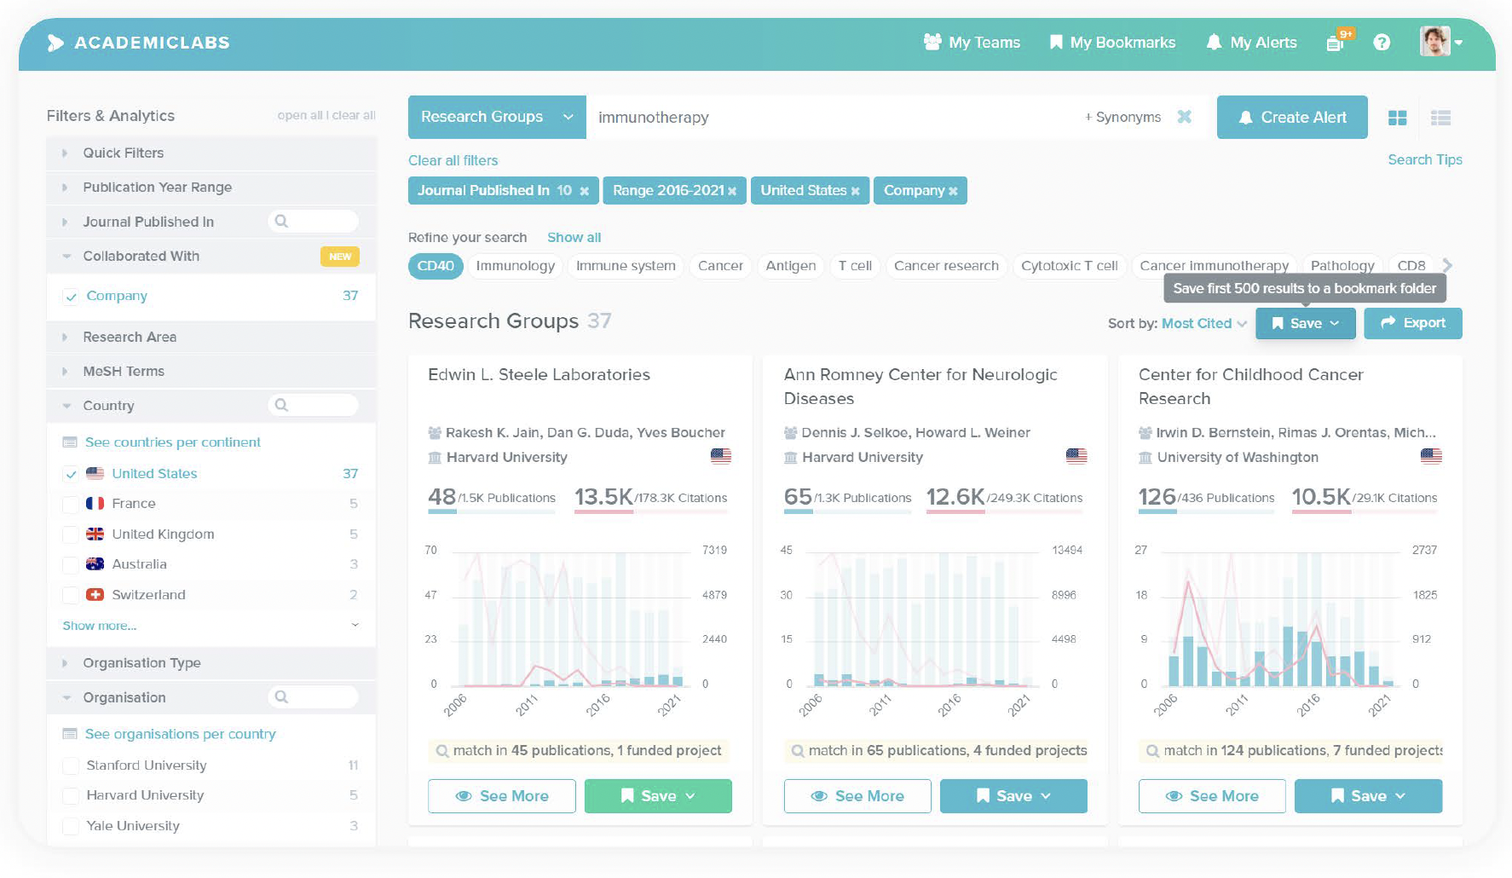
Task: Select the CD40 topic chip
Action: point(436,266)
